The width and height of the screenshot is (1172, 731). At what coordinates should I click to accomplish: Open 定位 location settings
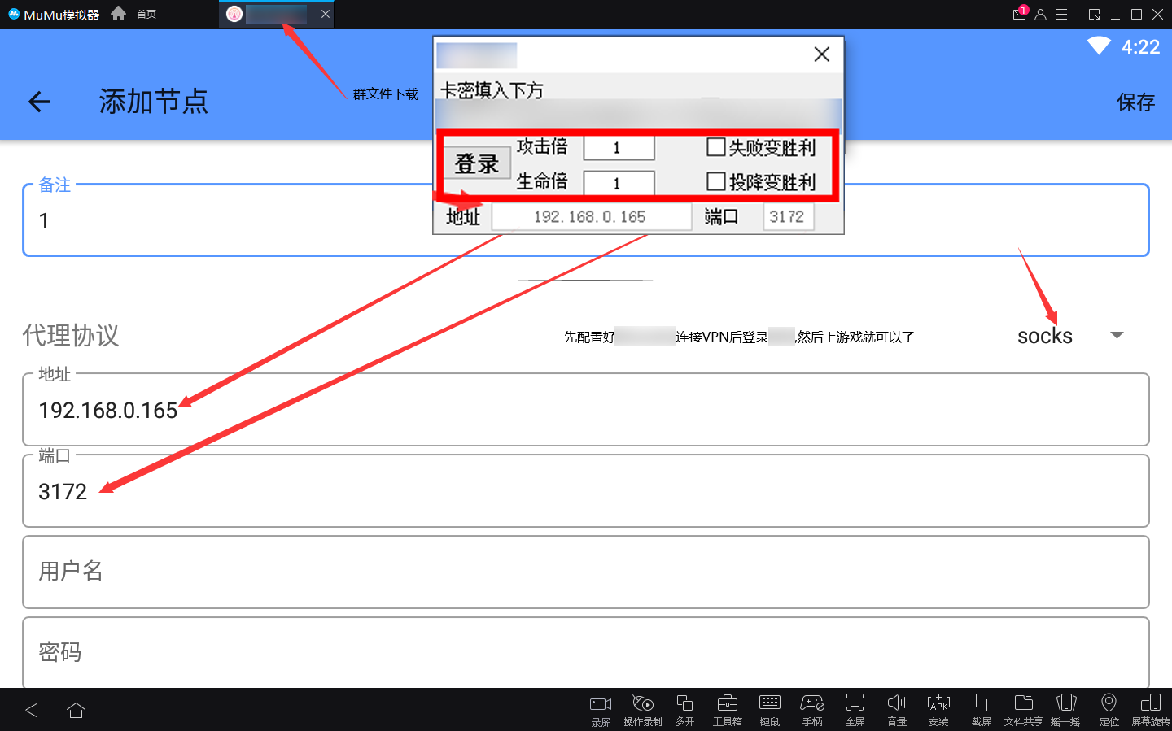tap(1109, 710)
